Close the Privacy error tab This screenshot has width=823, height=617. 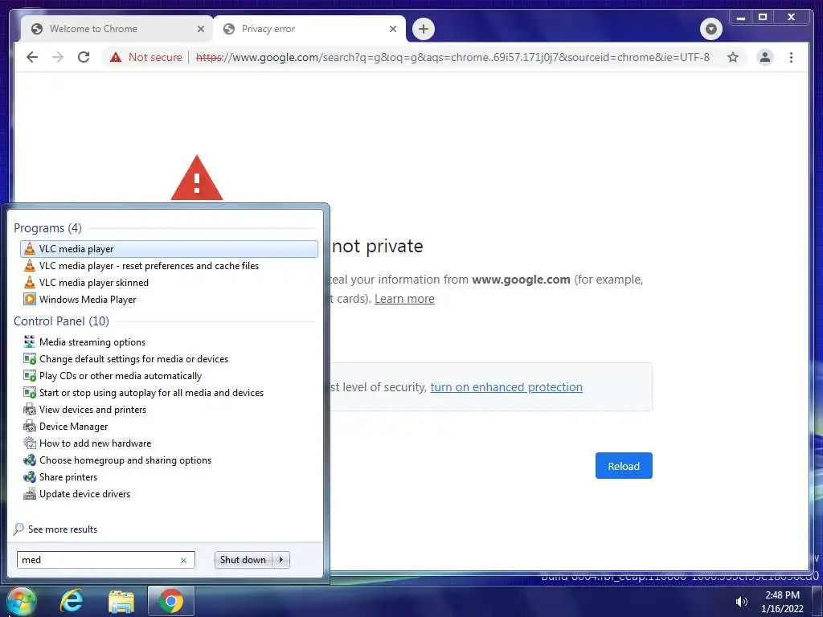(392, 29)
